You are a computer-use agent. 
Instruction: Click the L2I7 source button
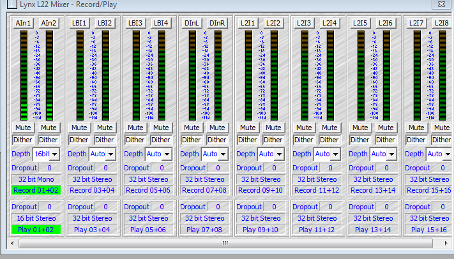416,23
